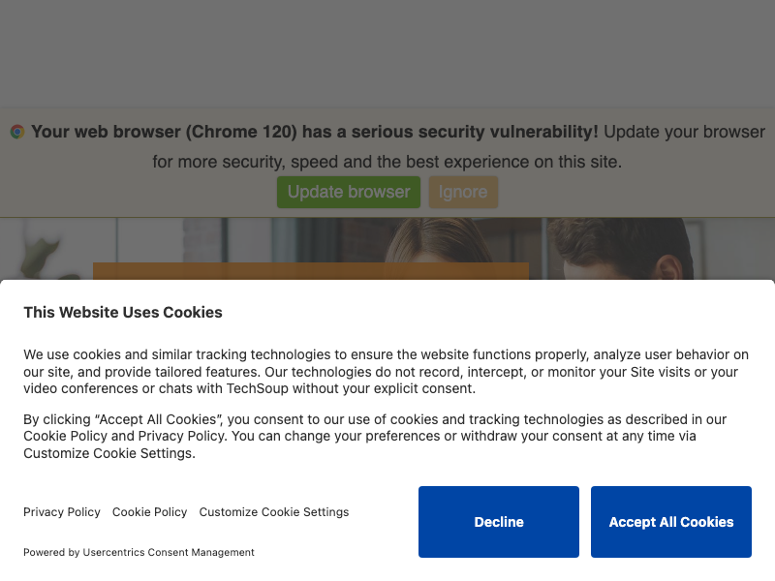This screenshot has height=581, width=775.
Task: Open Customize Cookie Settings
Action: (274, 512)
